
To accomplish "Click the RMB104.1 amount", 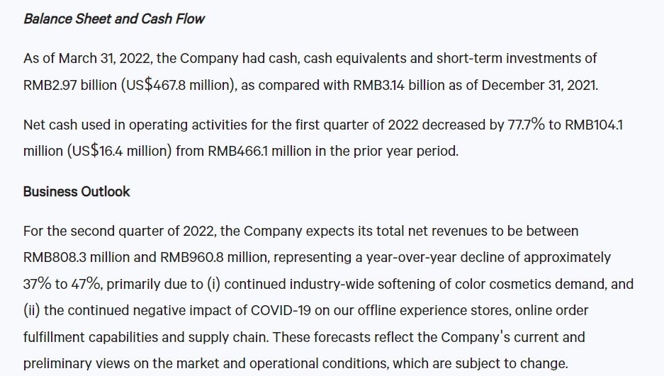I will pos(594,125).
